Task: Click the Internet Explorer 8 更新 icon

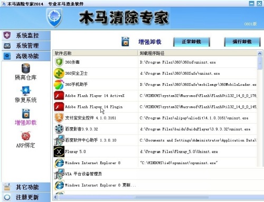Action: [59, 185]
